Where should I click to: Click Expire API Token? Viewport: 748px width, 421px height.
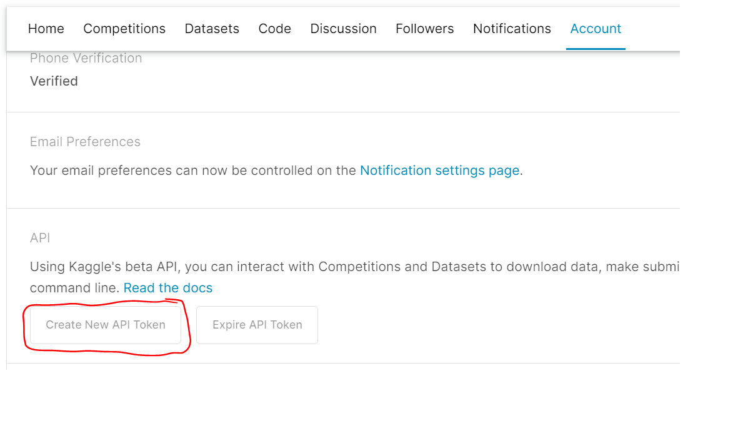(257, 325)
